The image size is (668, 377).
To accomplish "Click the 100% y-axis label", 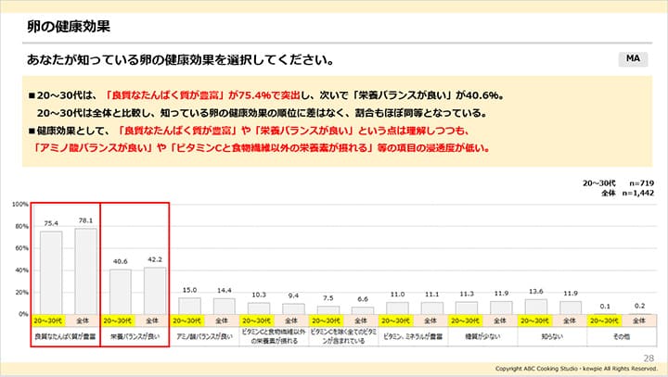I will 20,204.
